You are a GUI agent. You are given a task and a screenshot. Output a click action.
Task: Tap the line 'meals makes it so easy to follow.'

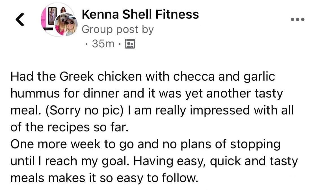click(104, 178)
